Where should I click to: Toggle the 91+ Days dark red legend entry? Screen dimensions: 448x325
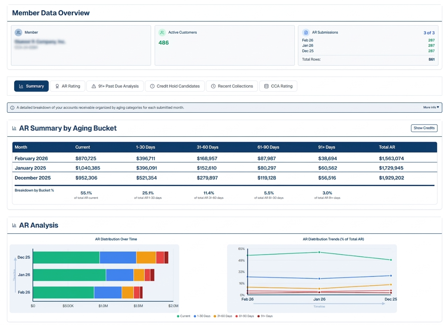265,316
